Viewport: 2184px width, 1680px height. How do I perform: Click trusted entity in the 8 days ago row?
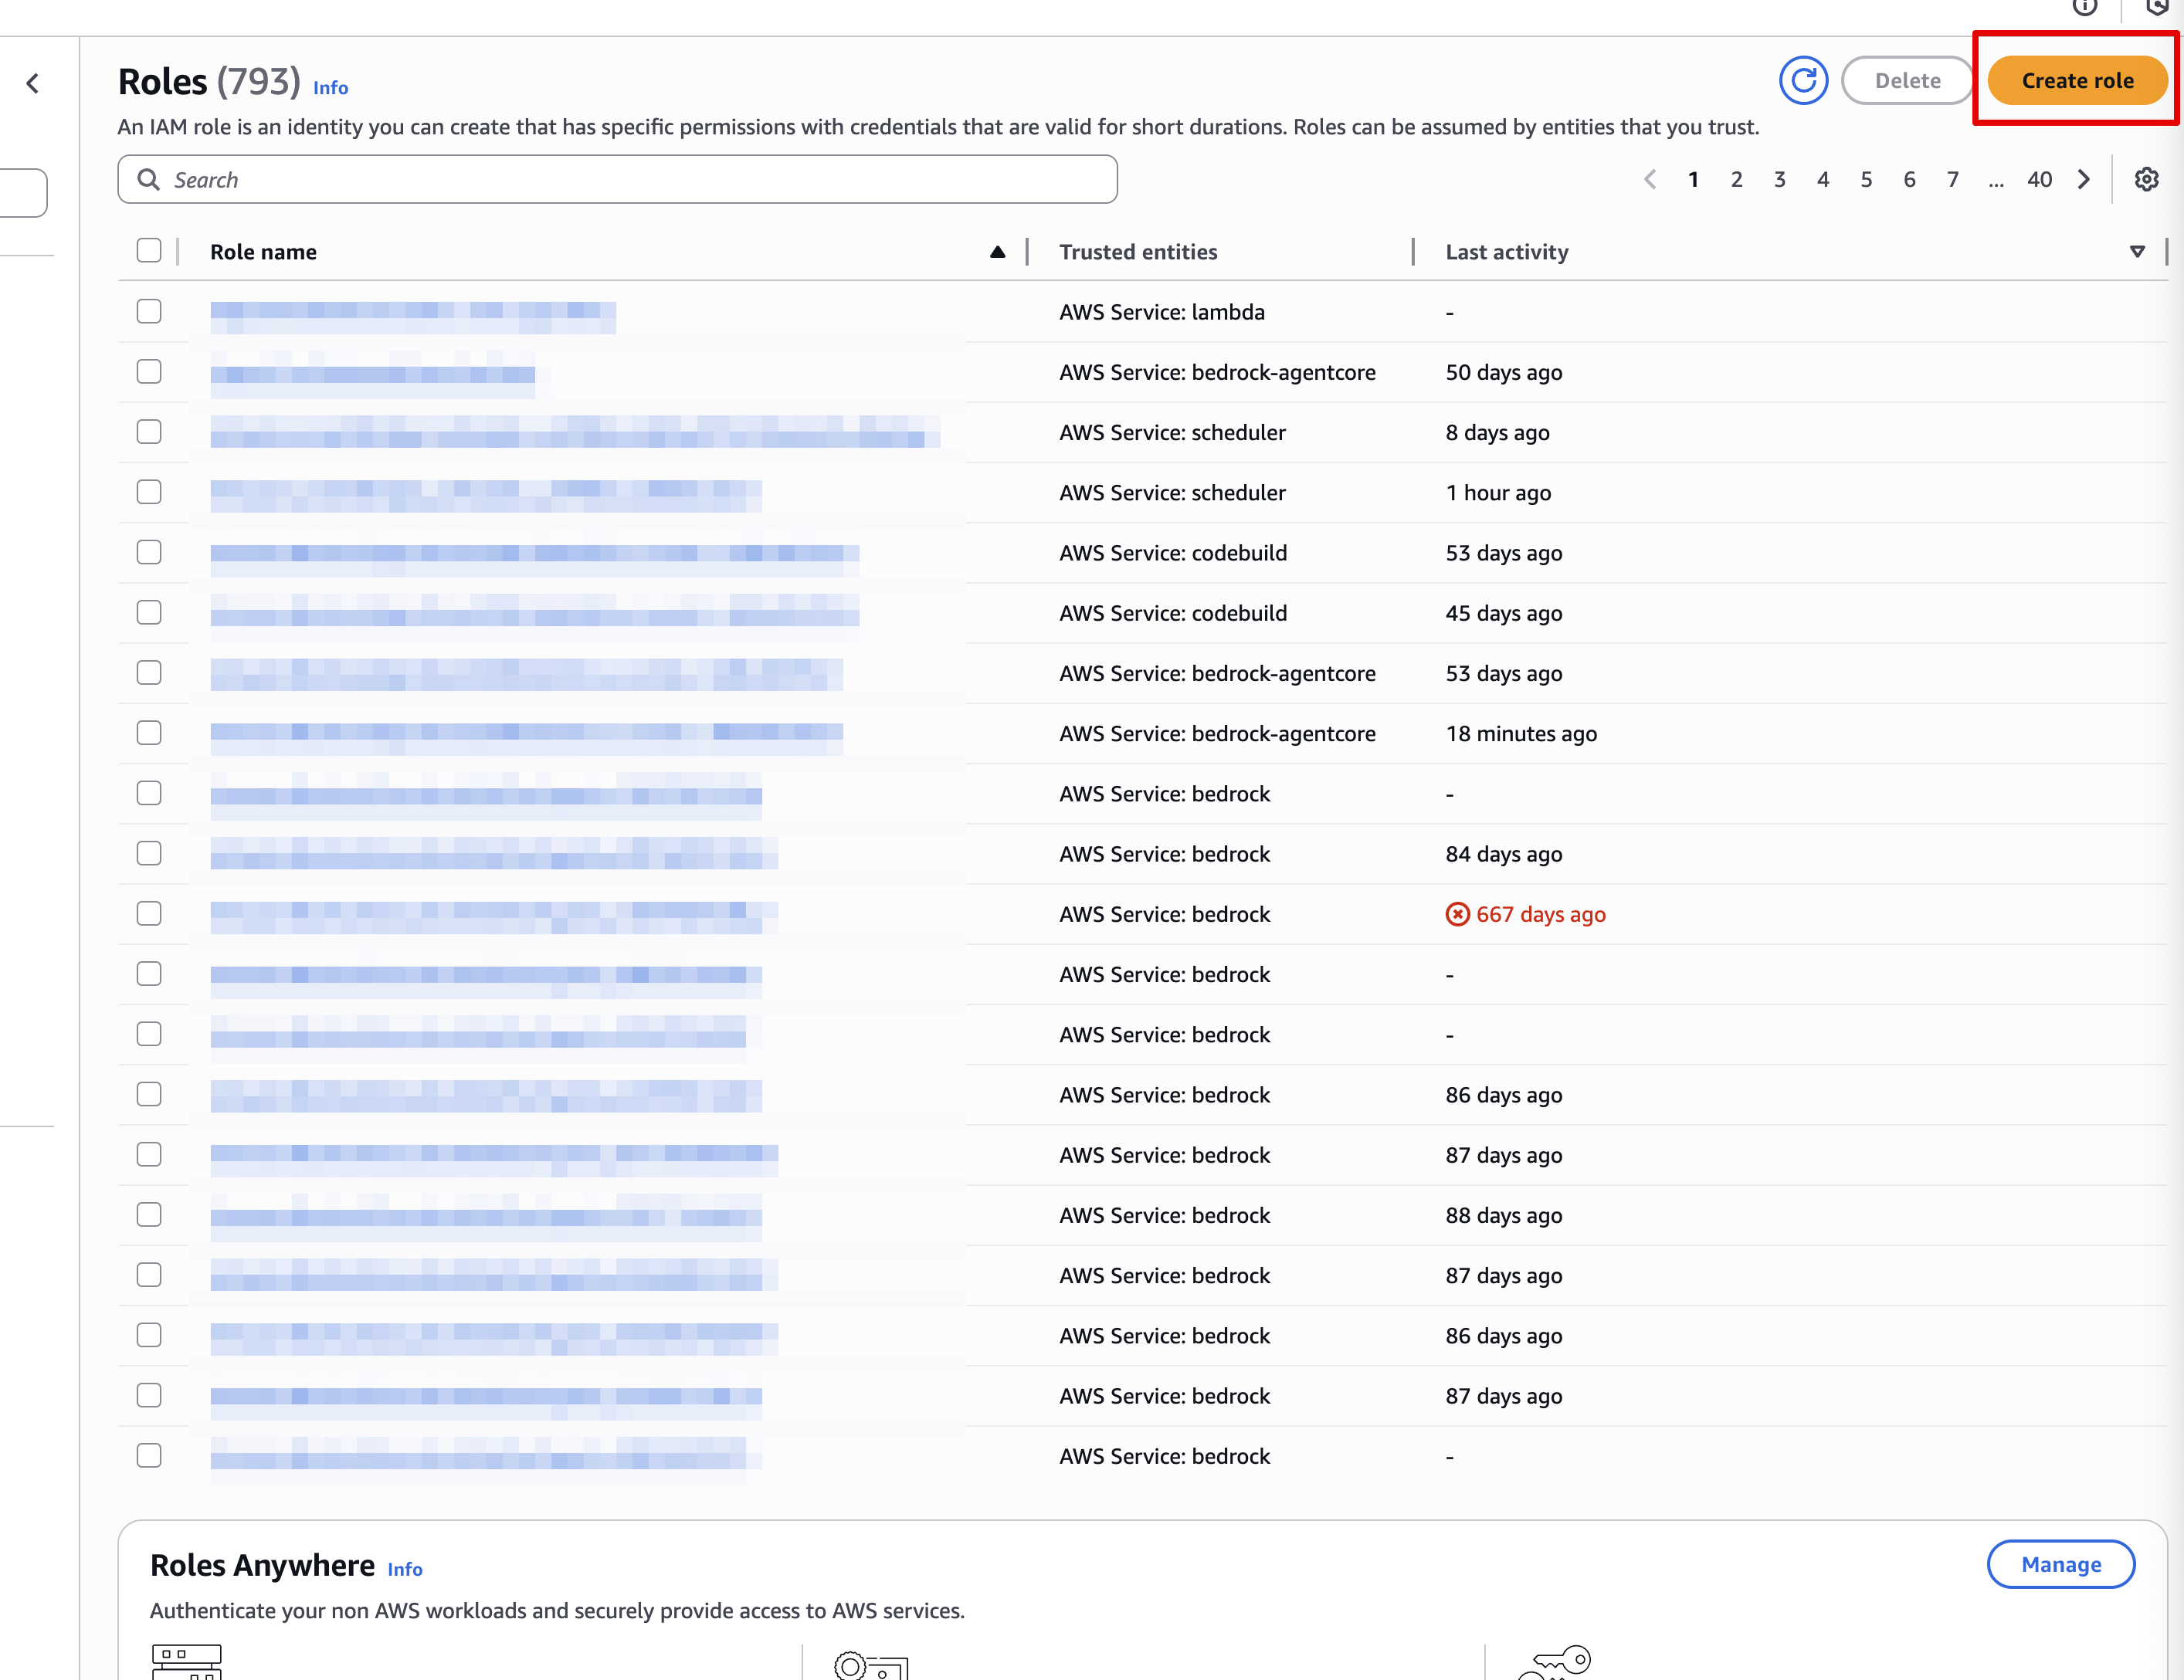pyautogui.click(x=1172, y=432)
